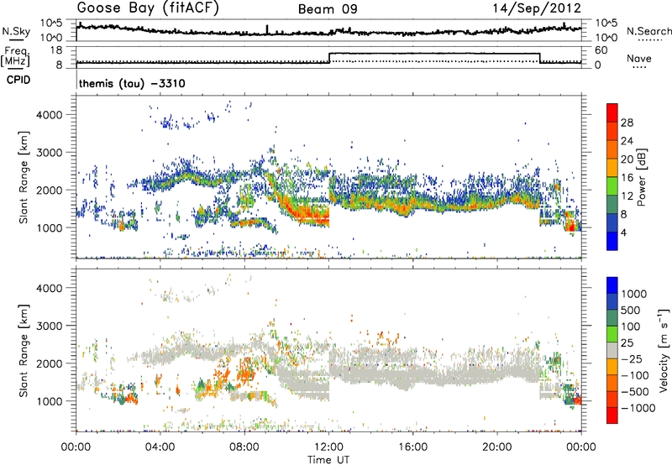
Task: Click the "themis (tau) -3310" mode text
Action: 132,83
